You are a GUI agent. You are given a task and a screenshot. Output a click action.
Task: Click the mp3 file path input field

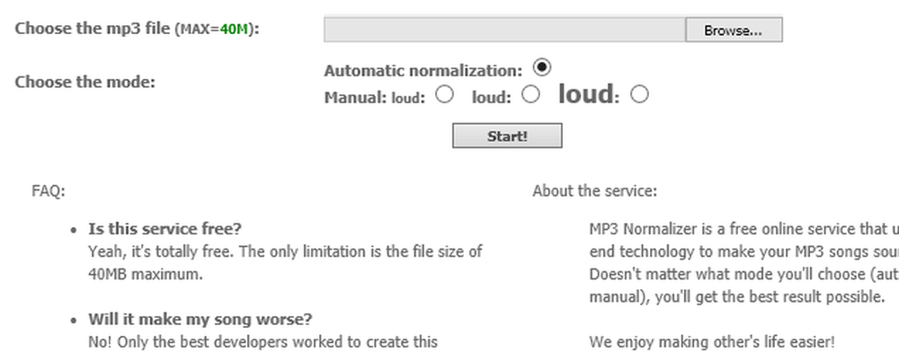504,30
